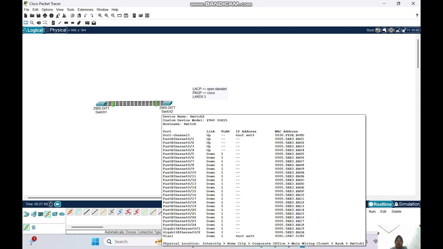Choose the Draw Rectangle tool

coord(66,23)
